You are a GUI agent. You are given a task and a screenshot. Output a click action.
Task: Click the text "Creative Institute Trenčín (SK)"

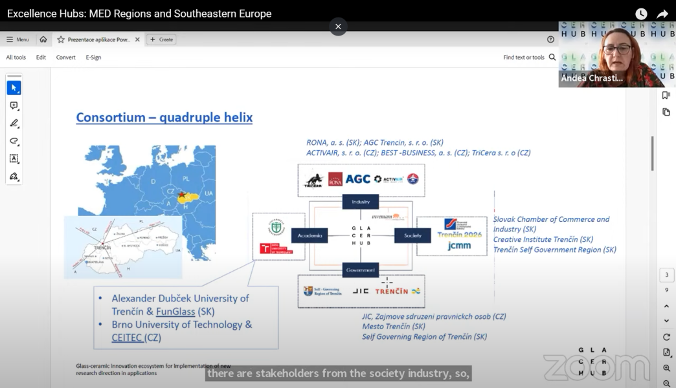click(543, 239)
